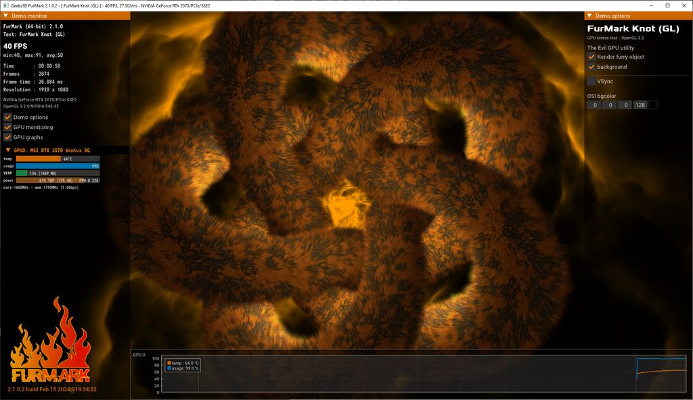Click the blue usage legend marker in graph
Screen dimensions: 693x400
click(x=169, y=368)
